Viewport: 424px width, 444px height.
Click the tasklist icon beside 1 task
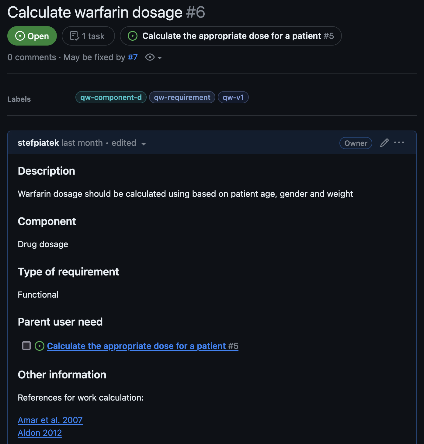pyautogui.click(x=75, y=36)
